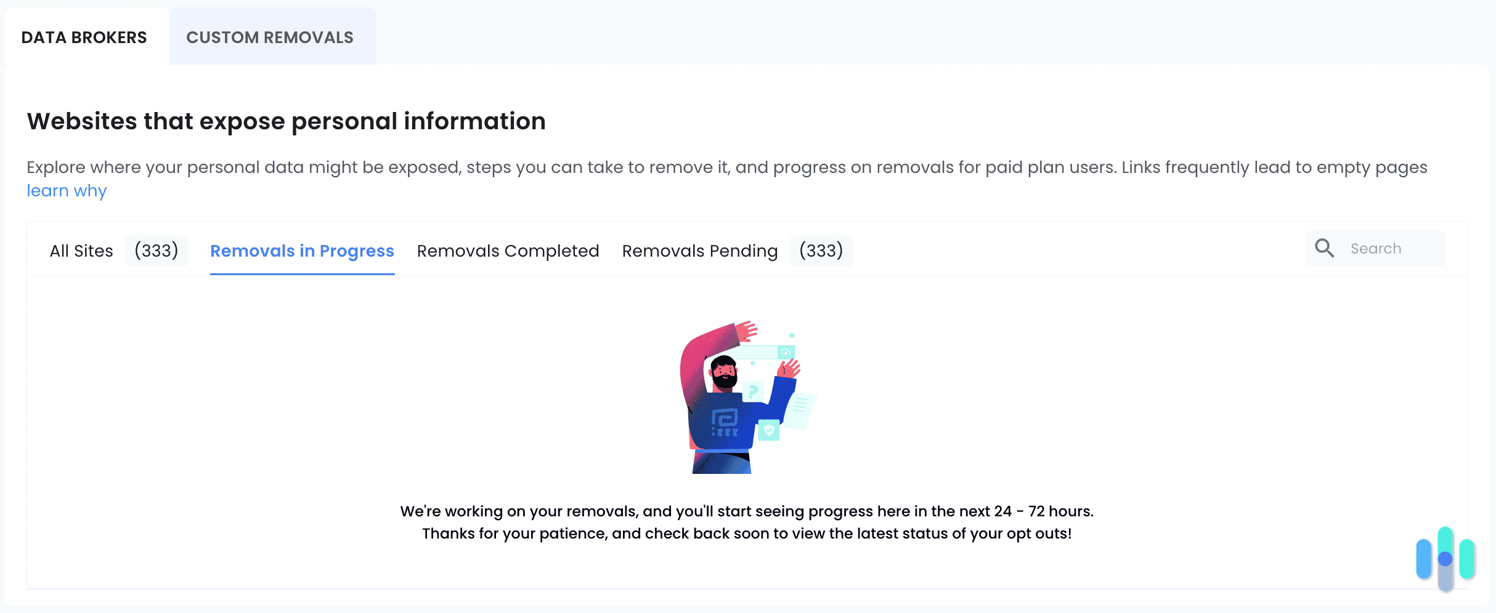Select the Removals in Progress tab

[x=302, y=251]
